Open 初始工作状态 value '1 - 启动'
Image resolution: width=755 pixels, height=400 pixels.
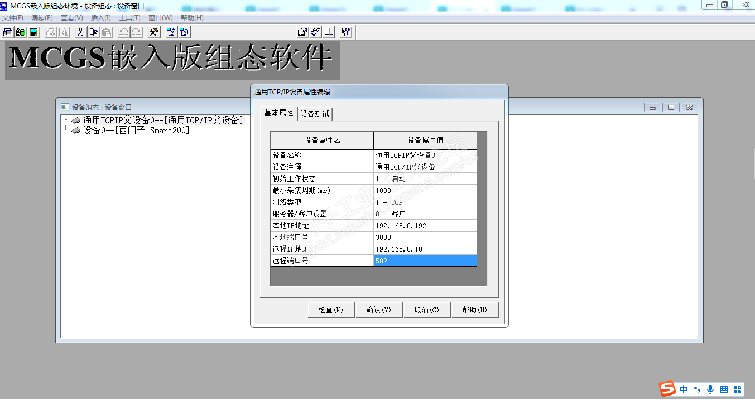425,179
